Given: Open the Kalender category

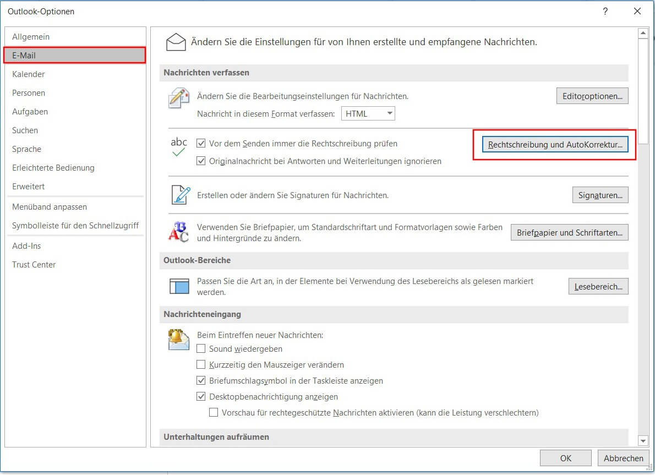Looking at the screenshot, I should (75, 74).
